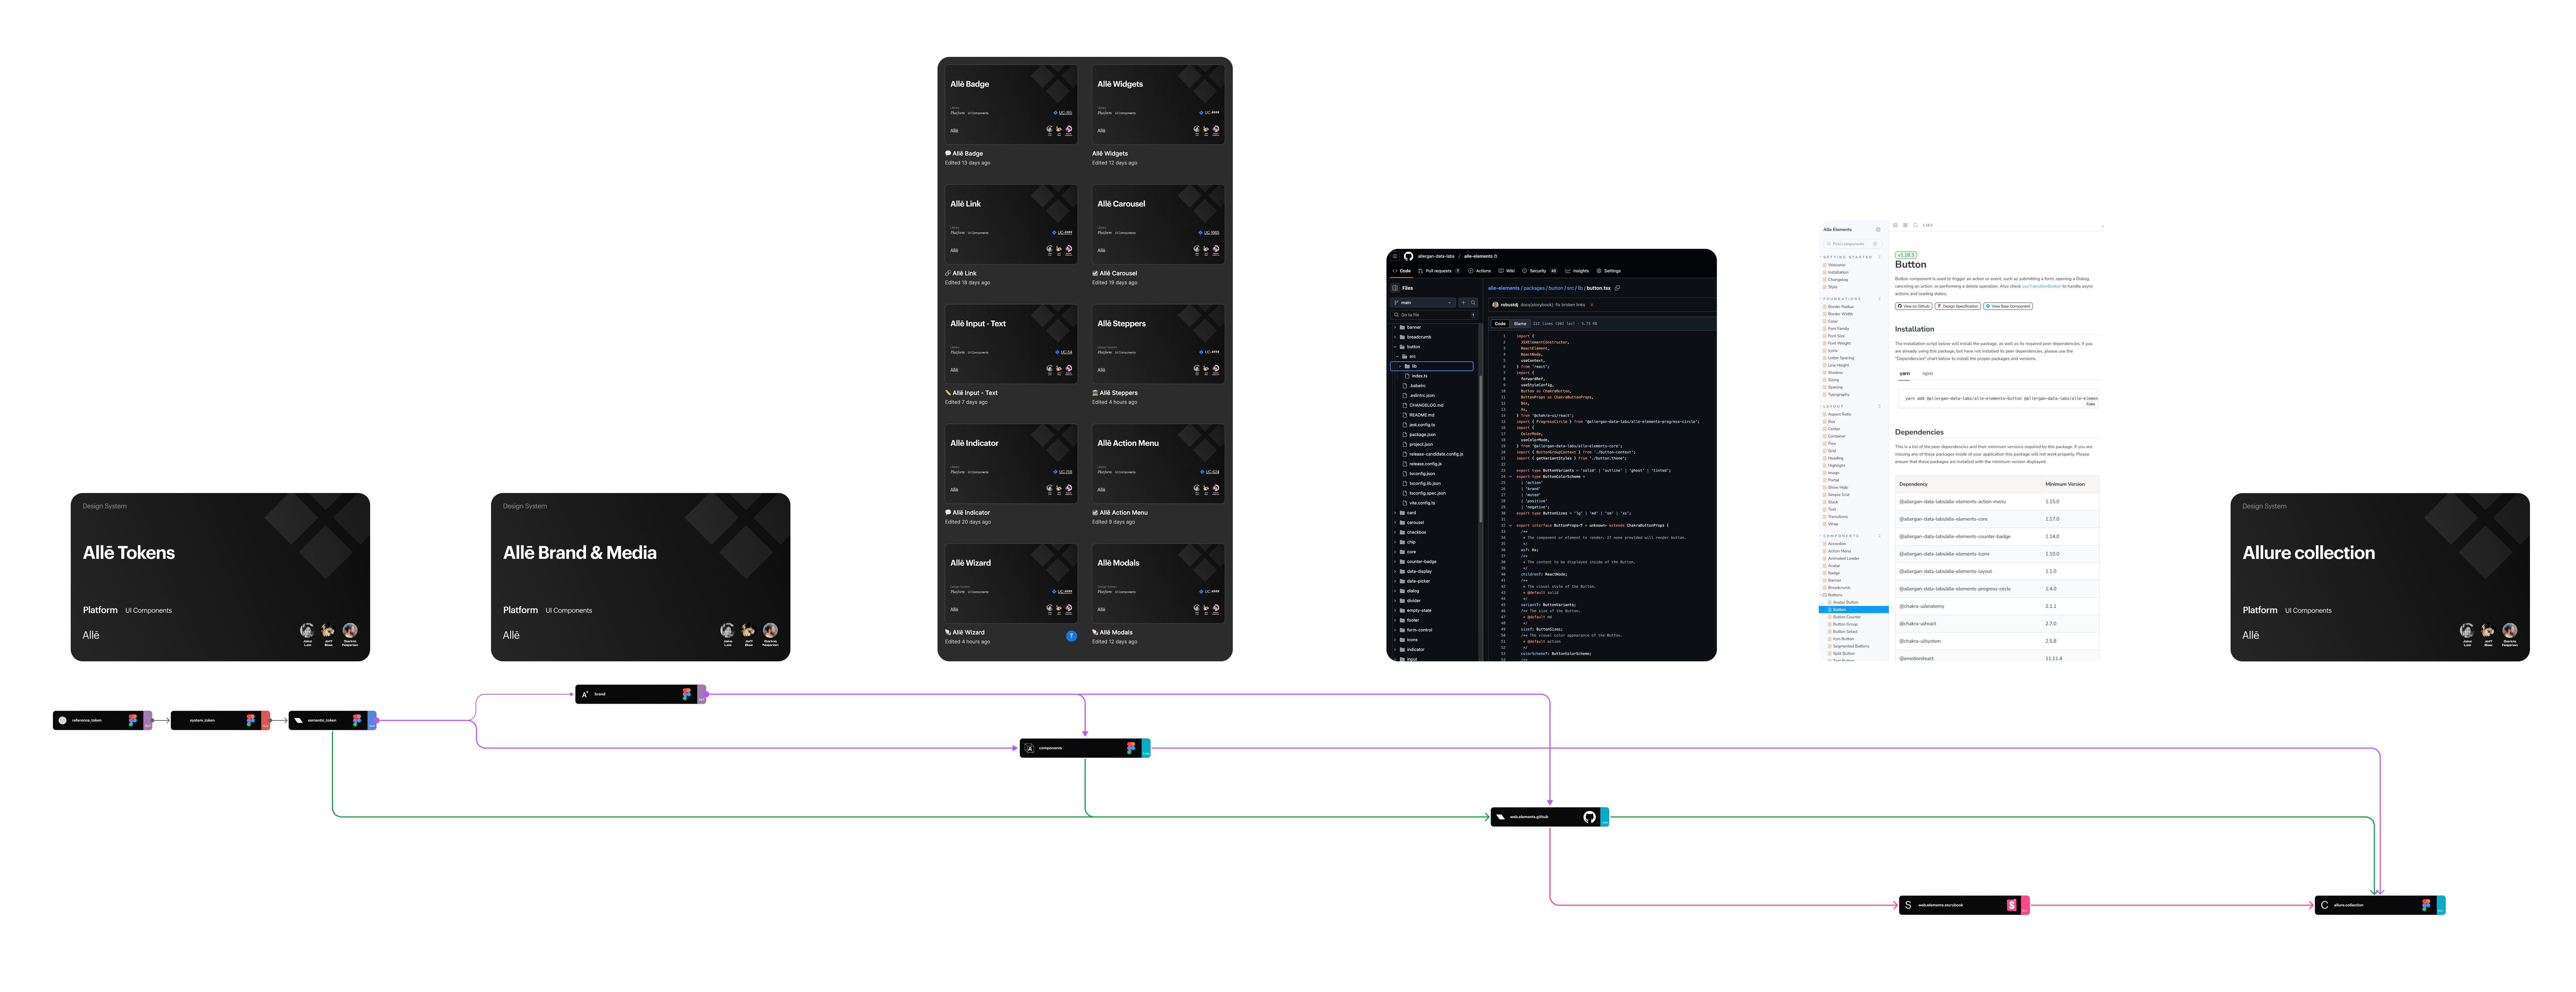
Task: Click Figma icon on system_token node
Action: point(251,720)
